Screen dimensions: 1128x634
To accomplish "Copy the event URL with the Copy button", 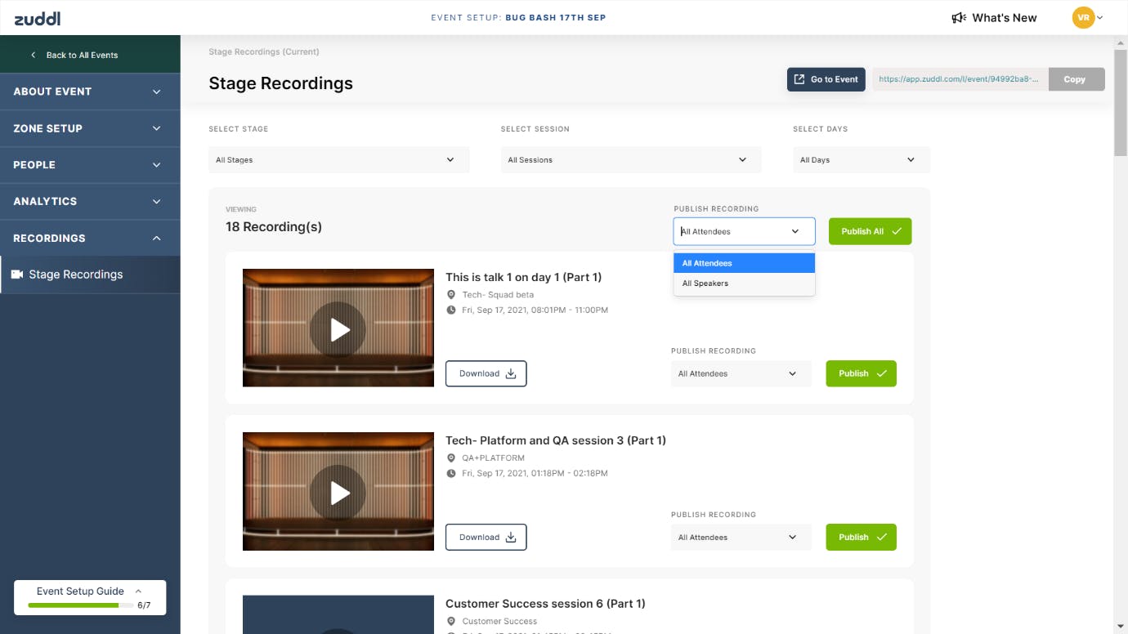I will (x=1075, y=79).
